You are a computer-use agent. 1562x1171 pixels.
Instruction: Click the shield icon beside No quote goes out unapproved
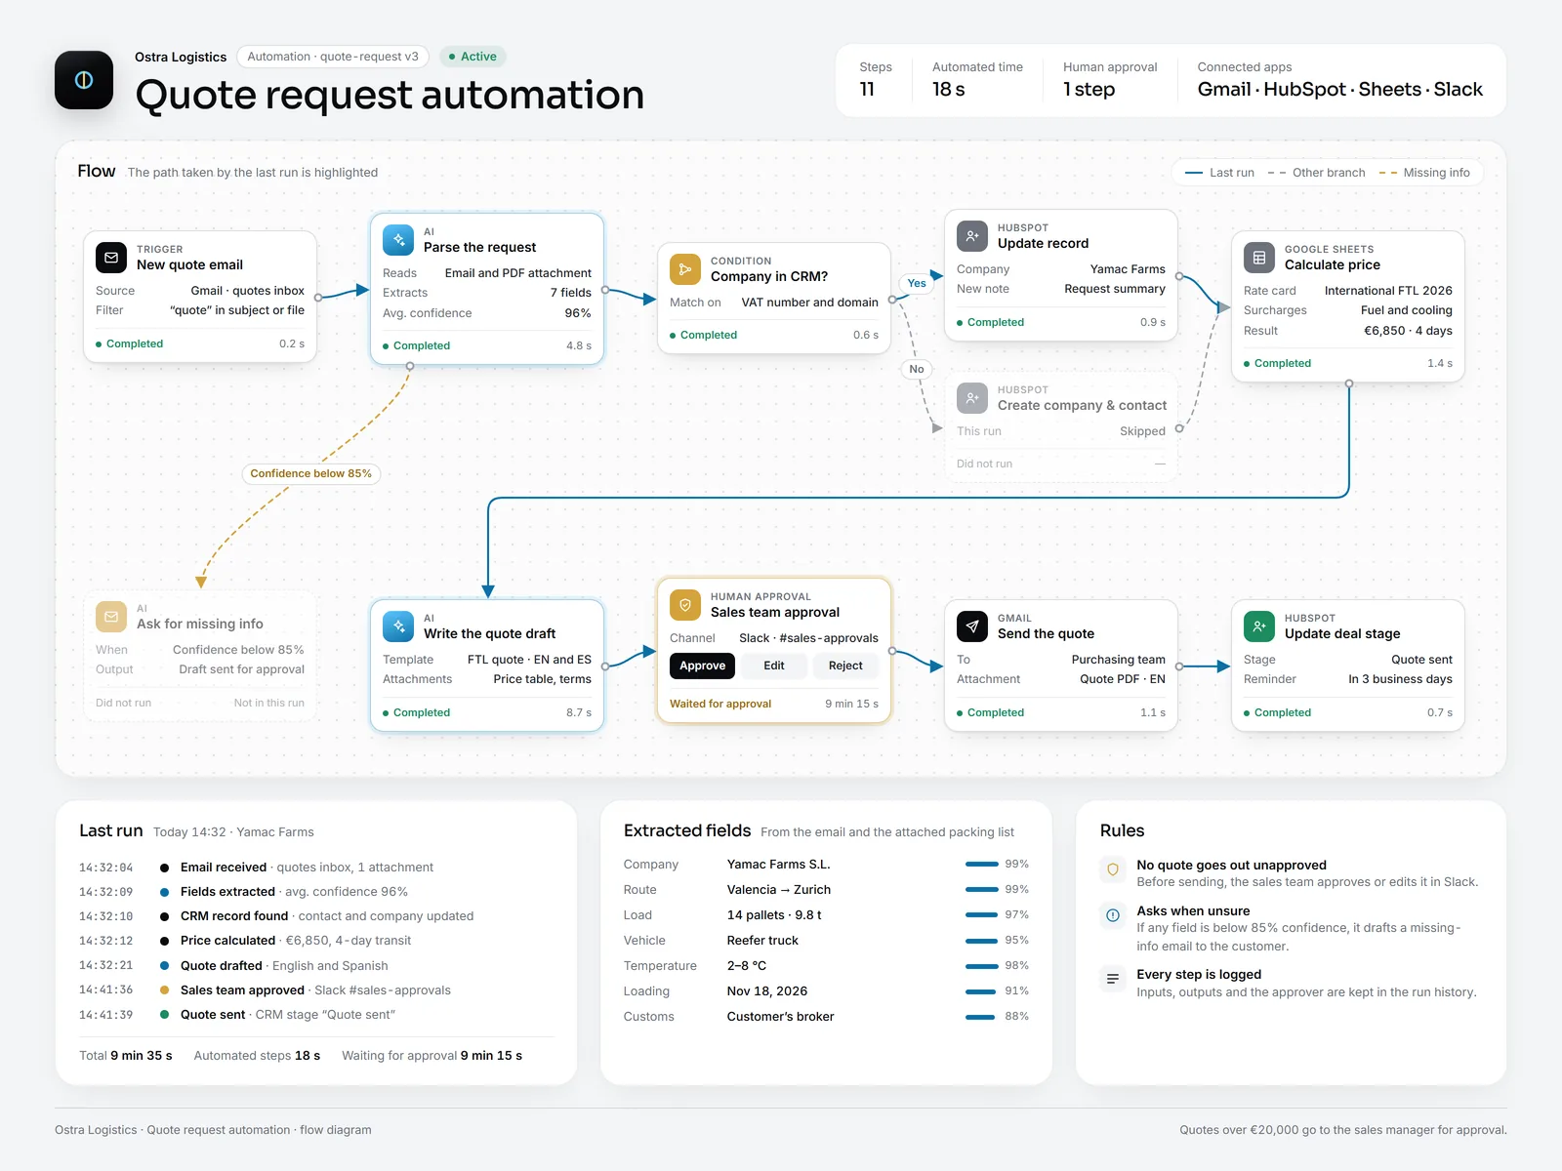pos(1113,869)
